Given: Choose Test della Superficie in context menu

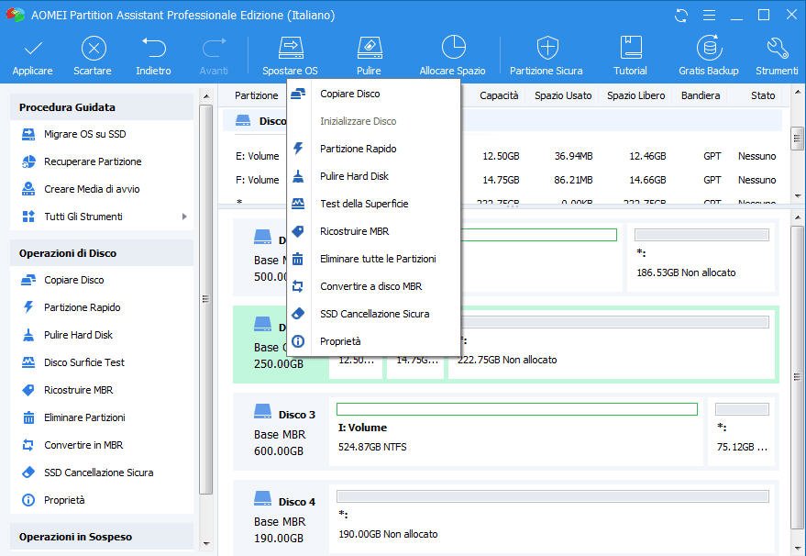Looking at the screenshot, I should 373,204.
